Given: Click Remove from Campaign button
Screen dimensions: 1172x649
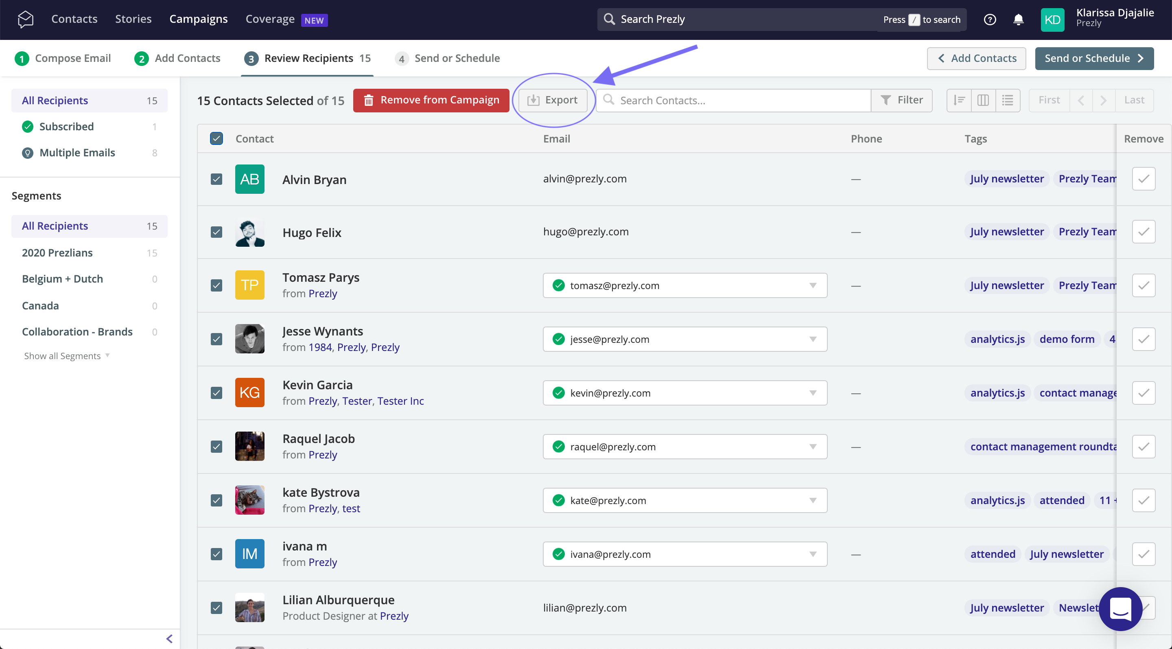Looking at the screenshot, I should (x=431, y=100).
